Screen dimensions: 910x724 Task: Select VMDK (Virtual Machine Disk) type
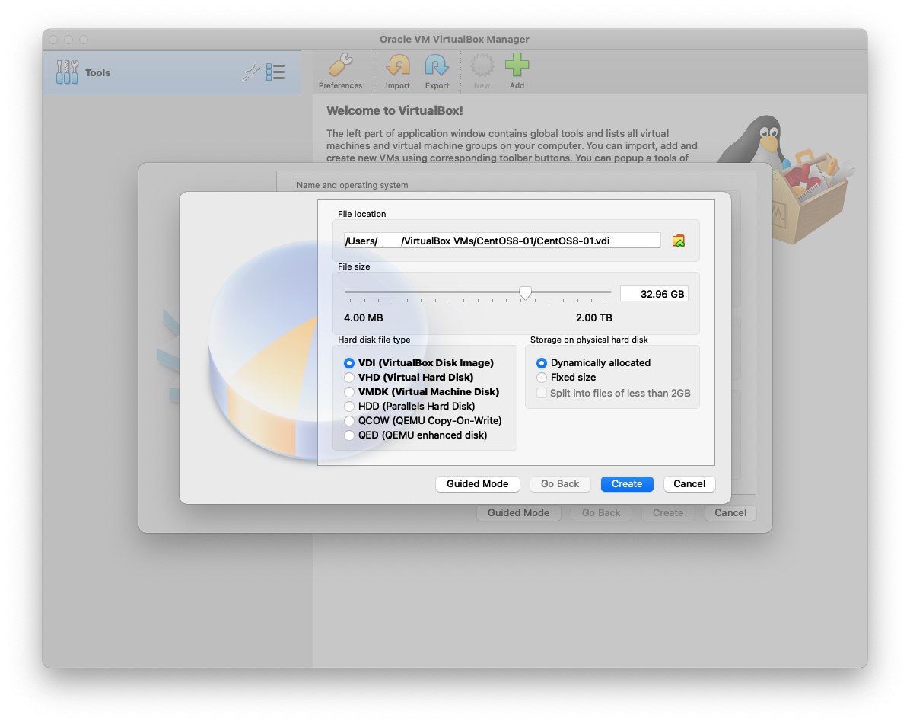click(422, 392)
